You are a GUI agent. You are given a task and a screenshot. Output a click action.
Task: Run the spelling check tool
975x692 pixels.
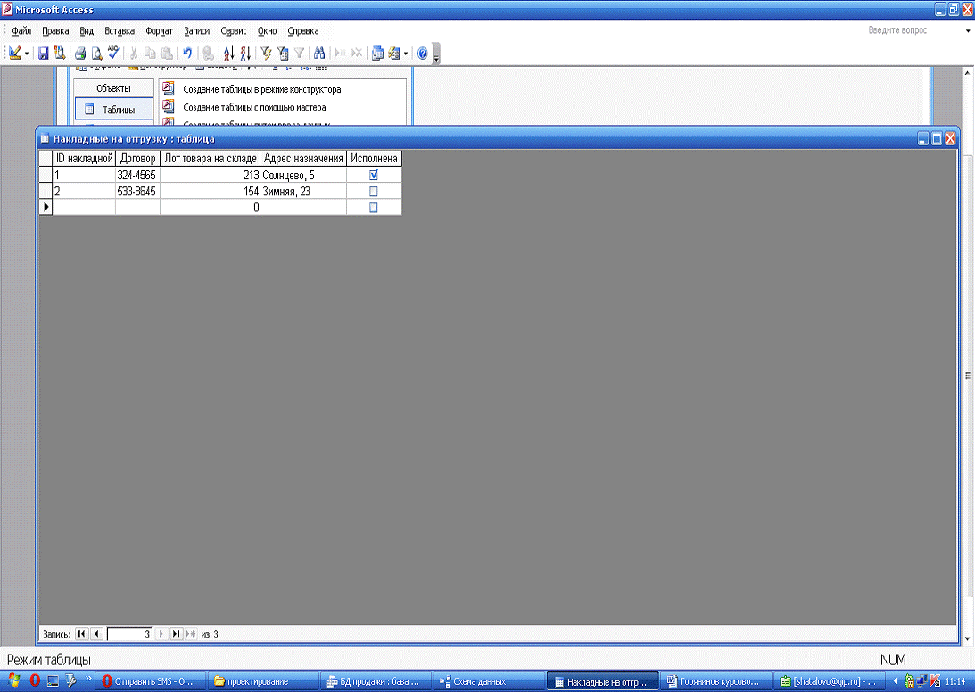(x=113, y=54)
